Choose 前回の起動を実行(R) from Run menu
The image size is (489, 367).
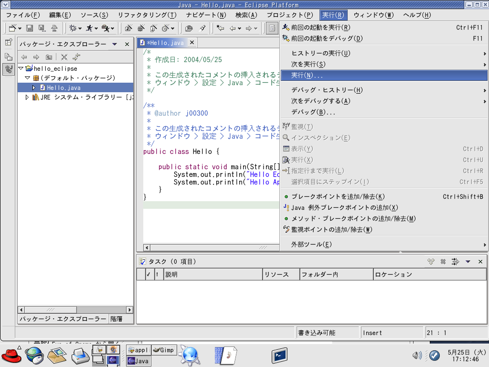tap(384, 27)
